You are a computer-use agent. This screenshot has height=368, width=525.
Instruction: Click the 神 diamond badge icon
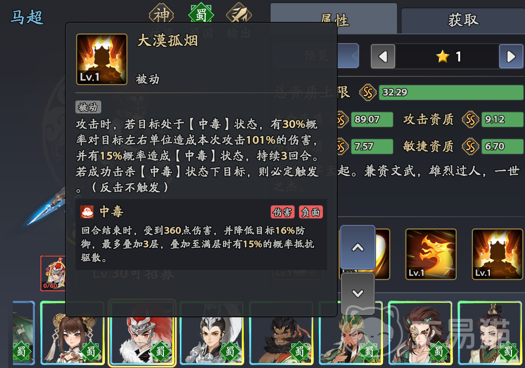pyautogui.click(x=161, y=15)
